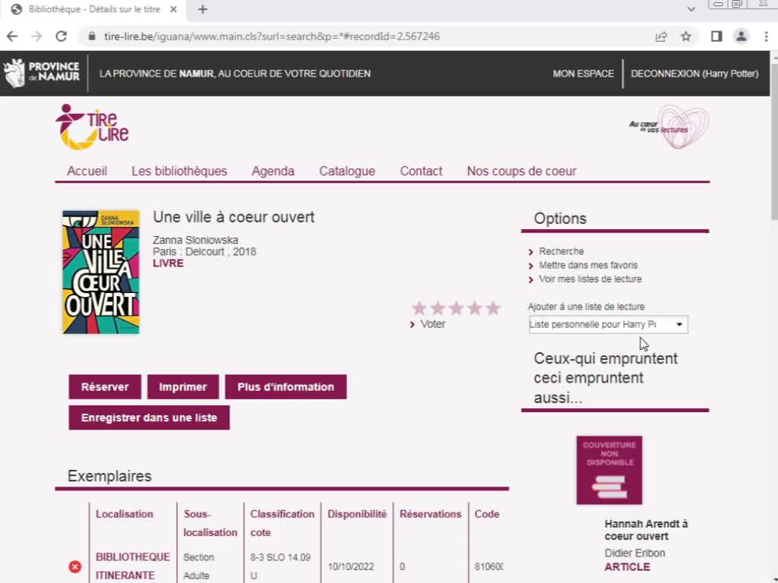Click the Tire Lire logo
Image resolution: width=778 pixels, height=583 pixels.
[92, 127]
